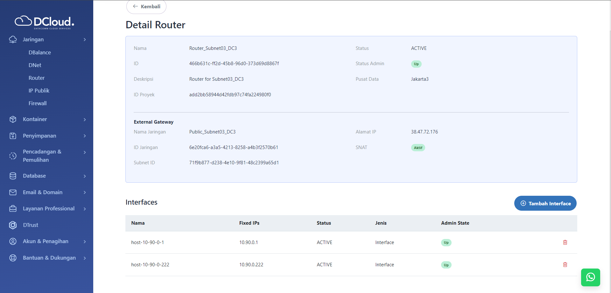Expand the Pencadangan & Pemulihan chevron

click(85, 152)
